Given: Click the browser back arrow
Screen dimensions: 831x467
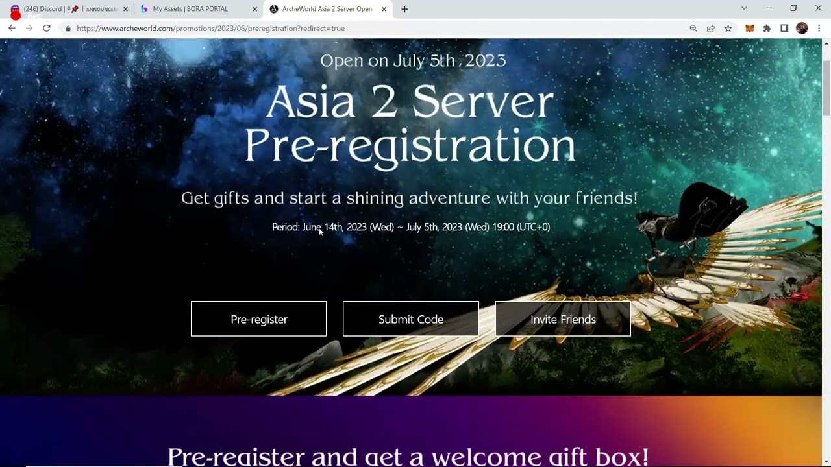Looking at the screenshot, I should coord(12,29).
